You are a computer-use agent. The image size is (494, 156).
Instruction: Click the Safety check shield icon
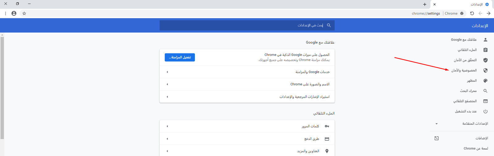(485, 60)
